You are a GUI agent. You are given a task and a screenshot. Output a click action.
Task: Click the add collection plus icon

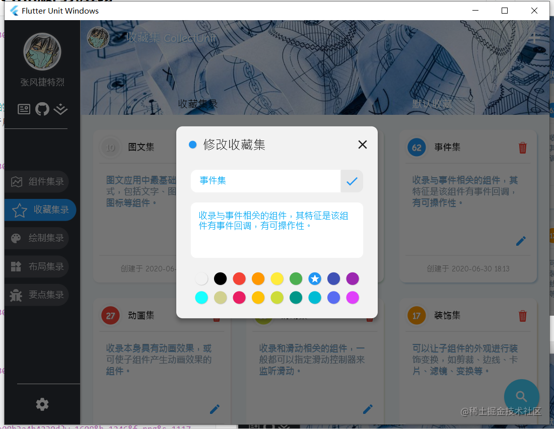click(535, 37)
